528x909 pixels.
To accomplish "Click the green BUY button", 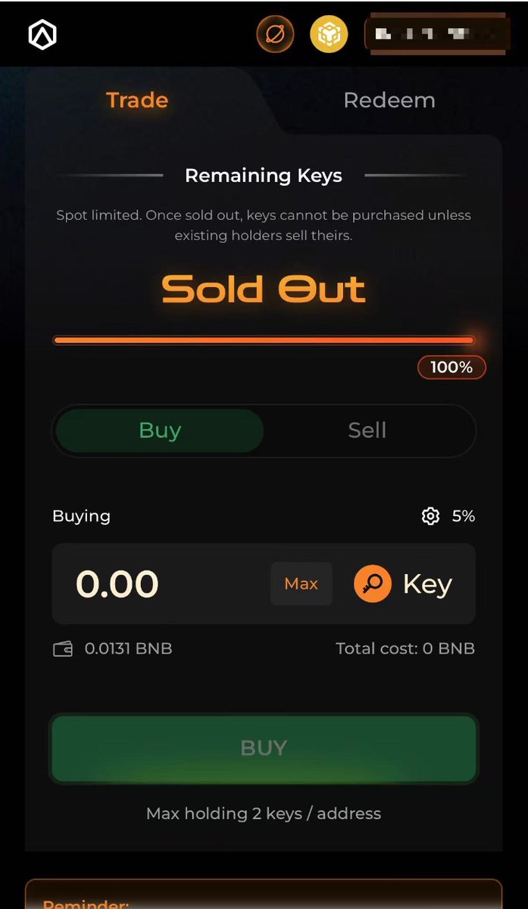I will (x=264, y=748).
